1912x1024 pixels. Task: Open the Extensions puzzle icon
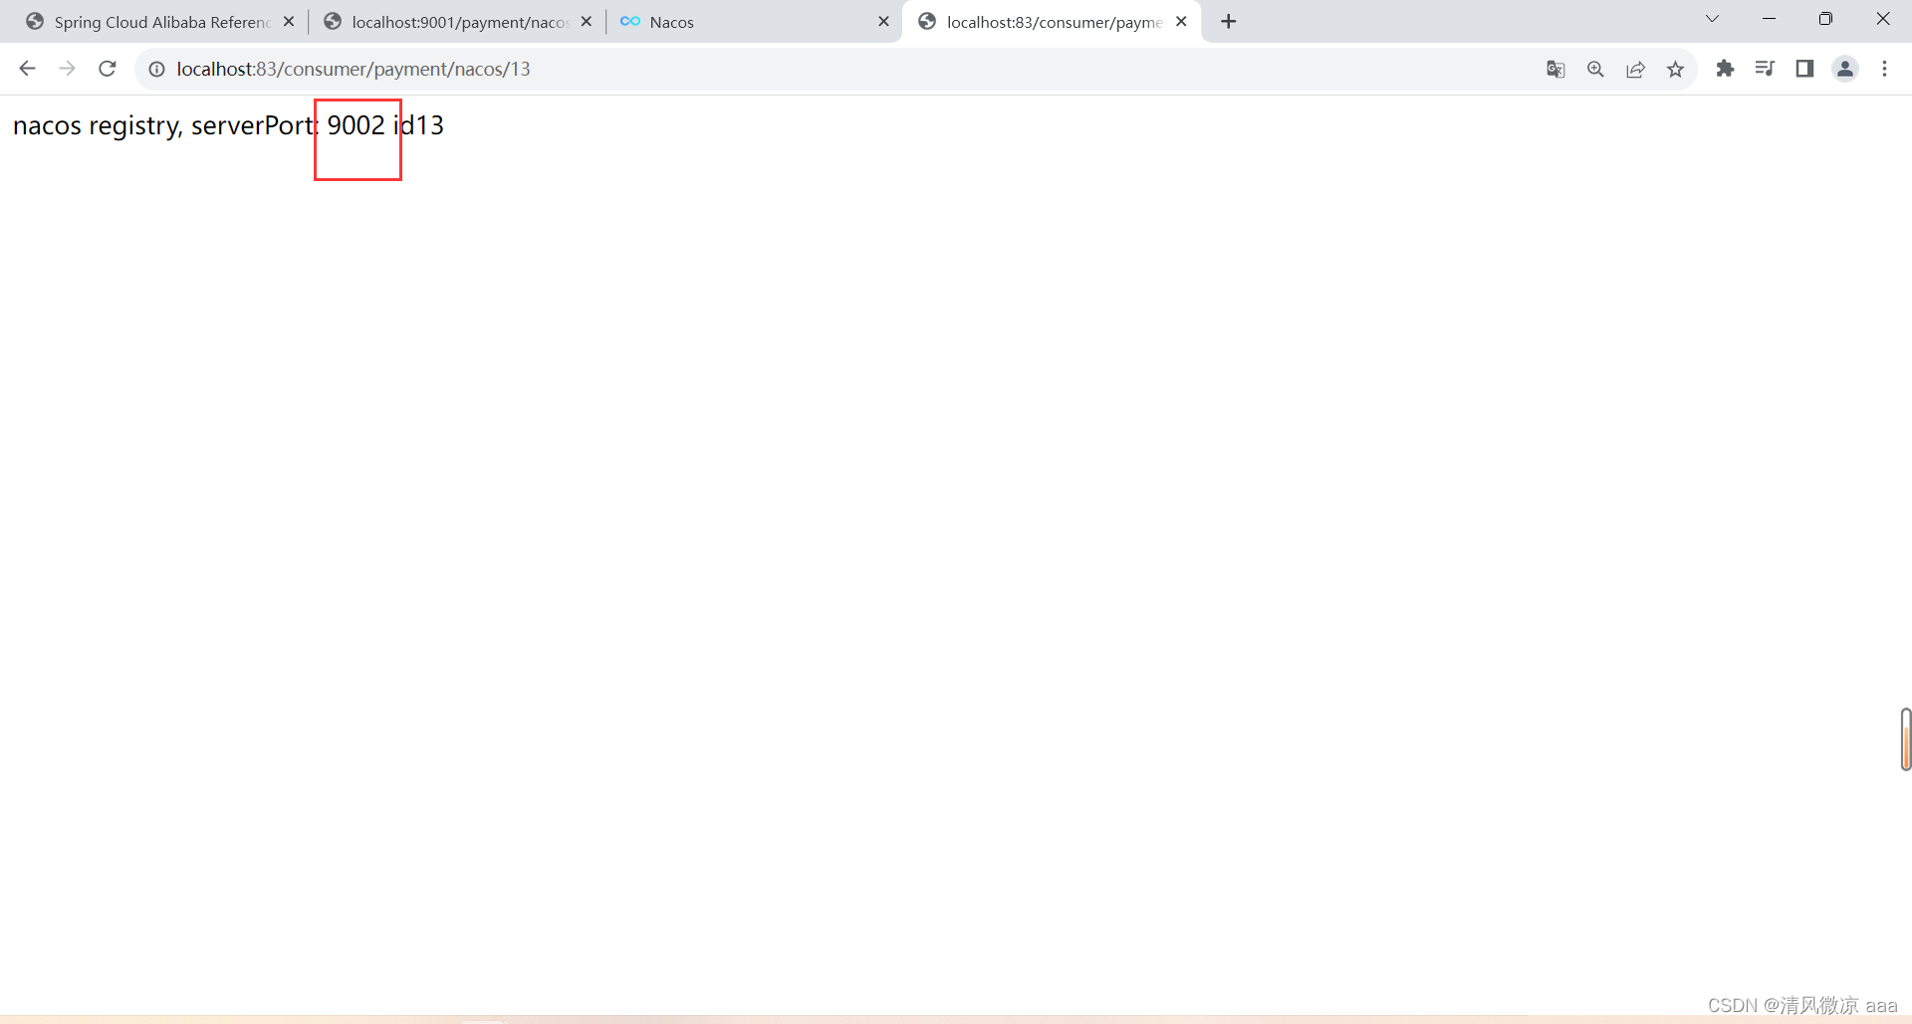[x=1725, y=69]
